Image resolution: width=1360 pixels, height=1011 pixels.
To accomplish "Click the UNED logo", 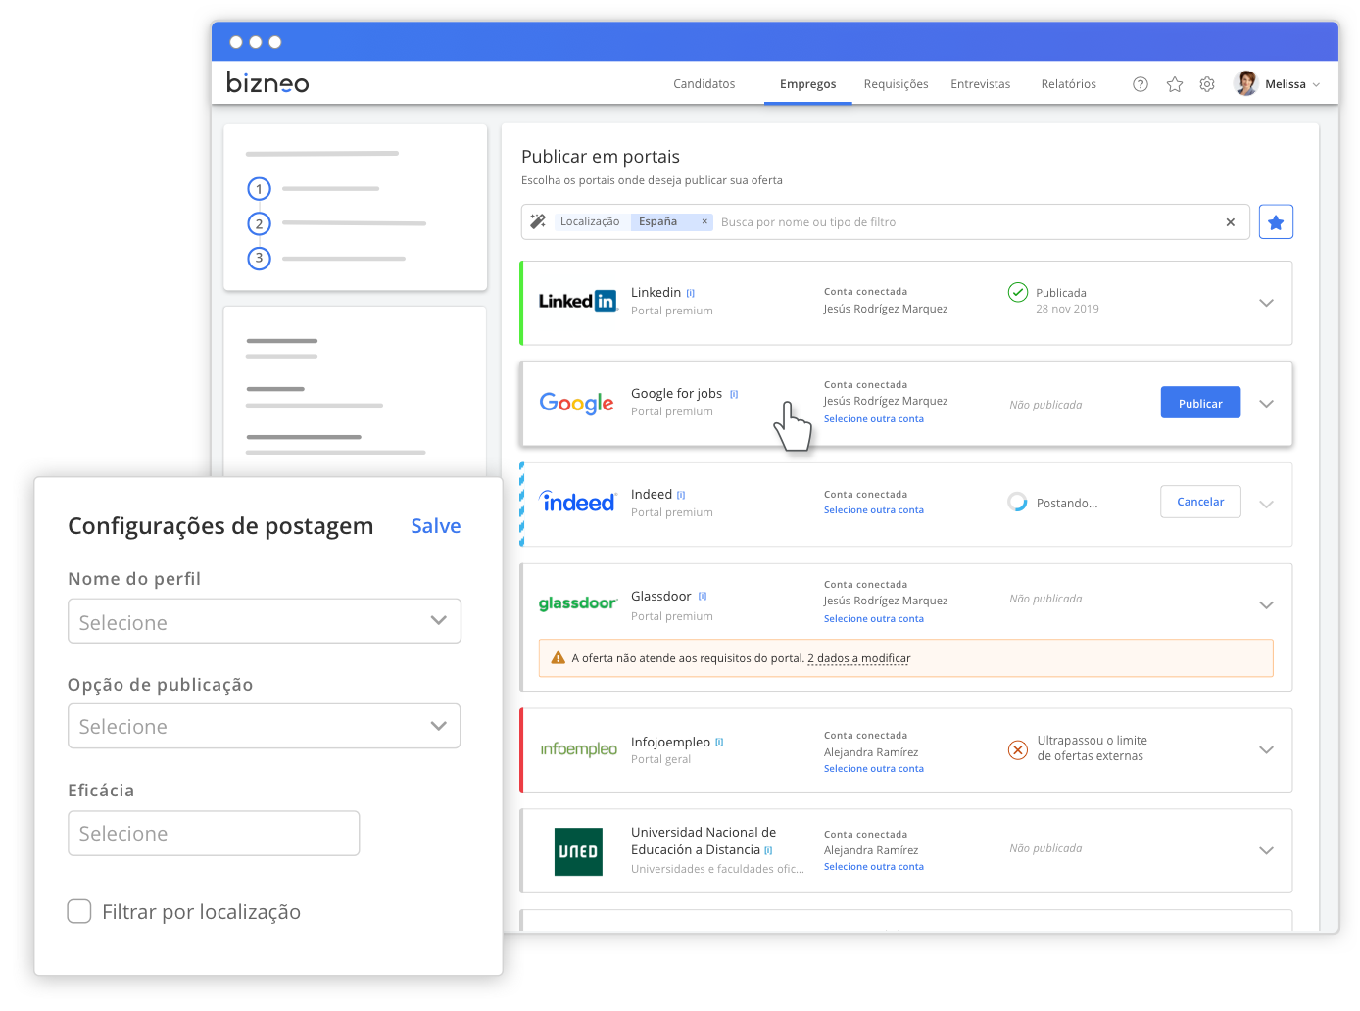I will (x=578, y=851).
